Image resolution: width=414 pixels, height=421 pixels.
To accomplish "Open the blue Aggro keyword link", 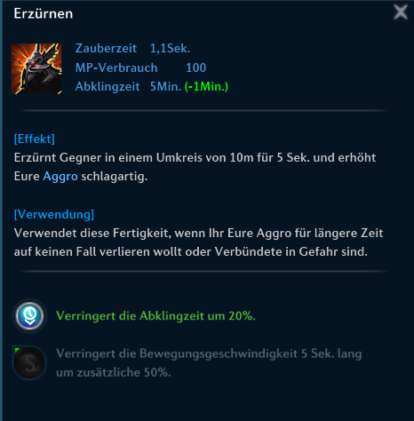I will (x=60, y=177).
